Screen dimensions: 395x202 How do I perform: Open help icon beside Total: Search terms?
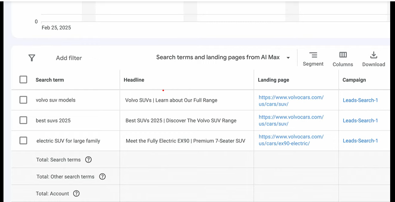tap(88, 160)
